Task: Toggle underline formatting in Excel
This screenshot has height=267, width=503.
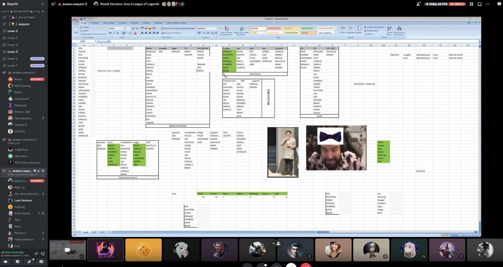Action: point(118,33)
